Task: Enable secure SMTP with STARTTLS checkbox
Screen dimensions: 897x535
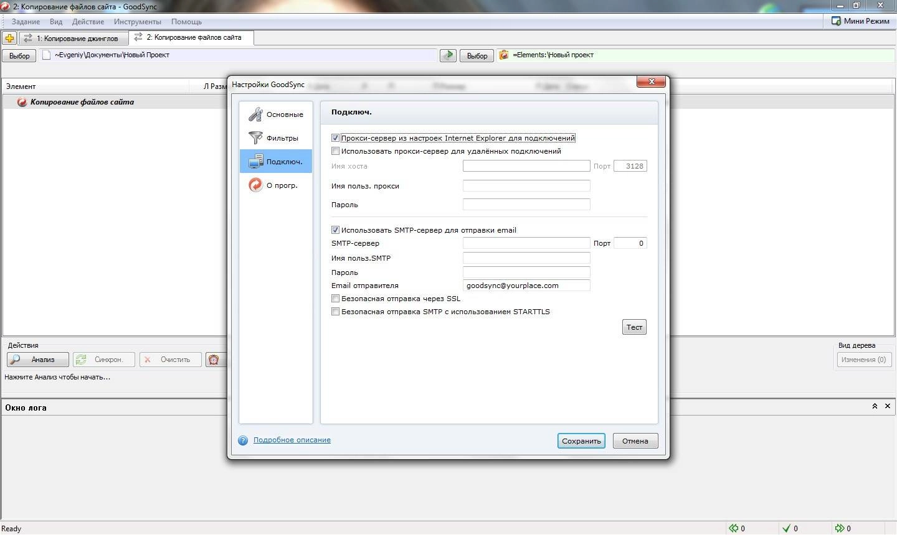Action: 335,312
